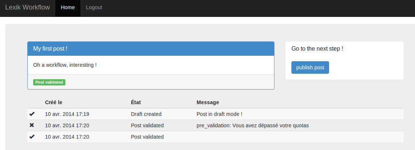Click the checkmark icon on last Post validated row

(x=32, y=136)
